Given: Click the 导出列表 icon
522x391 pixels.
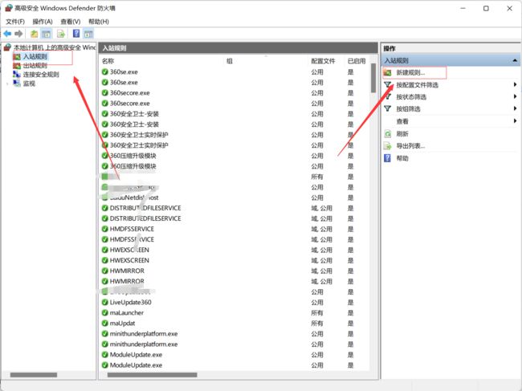Looking at the screenshot, I should pos(387,146).
